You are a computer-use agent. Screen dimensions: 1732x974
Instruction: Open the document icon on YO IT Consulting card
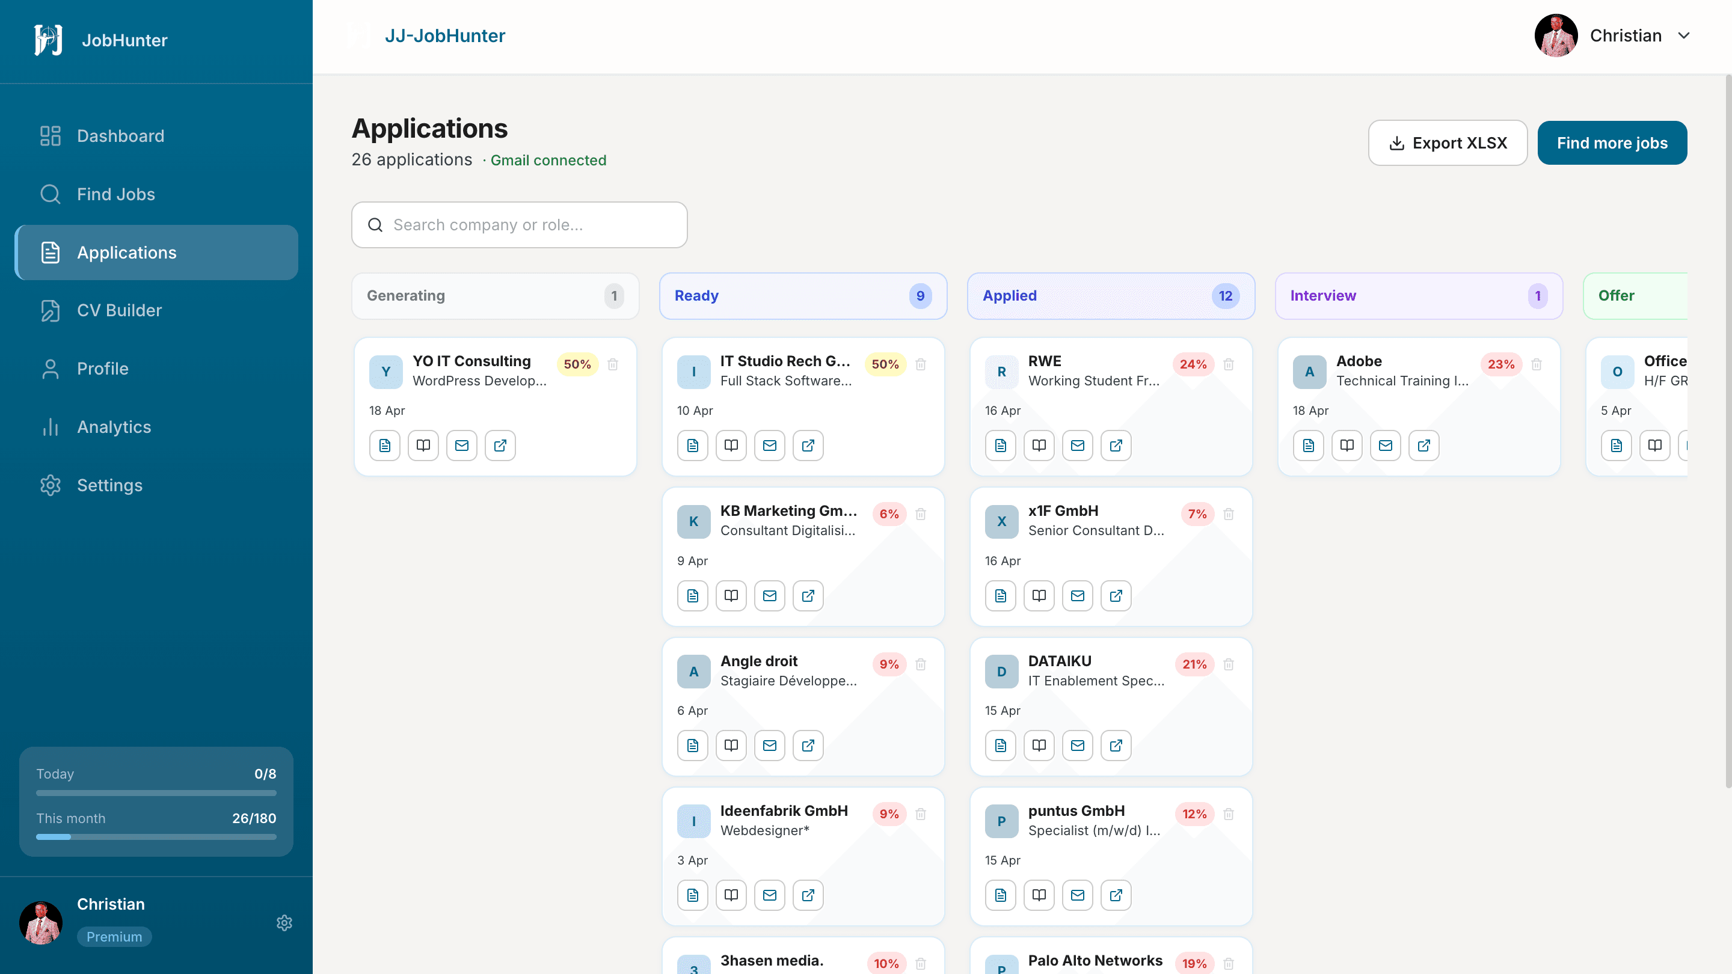click(385, 445)
